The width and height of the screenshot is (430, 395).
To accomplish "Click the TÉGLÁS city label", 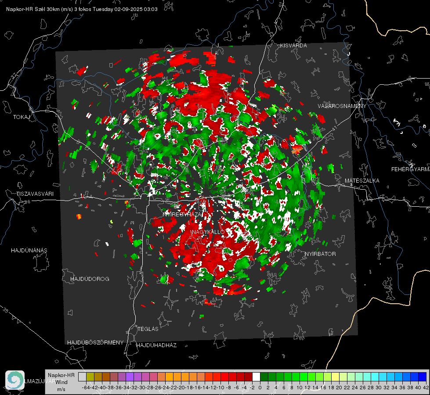I will point(148,329).
